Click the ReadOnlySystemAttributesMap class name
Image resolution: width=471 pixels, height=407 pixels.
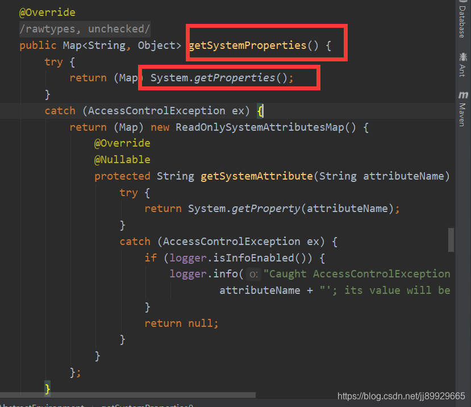pyautogui.click(x=260, y=127)
